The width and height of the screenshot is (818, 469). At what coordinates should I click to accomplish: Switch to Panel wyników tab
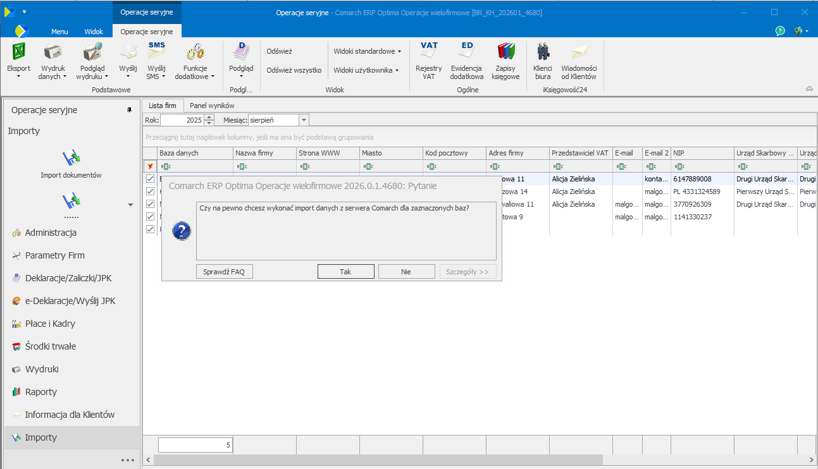213,106
